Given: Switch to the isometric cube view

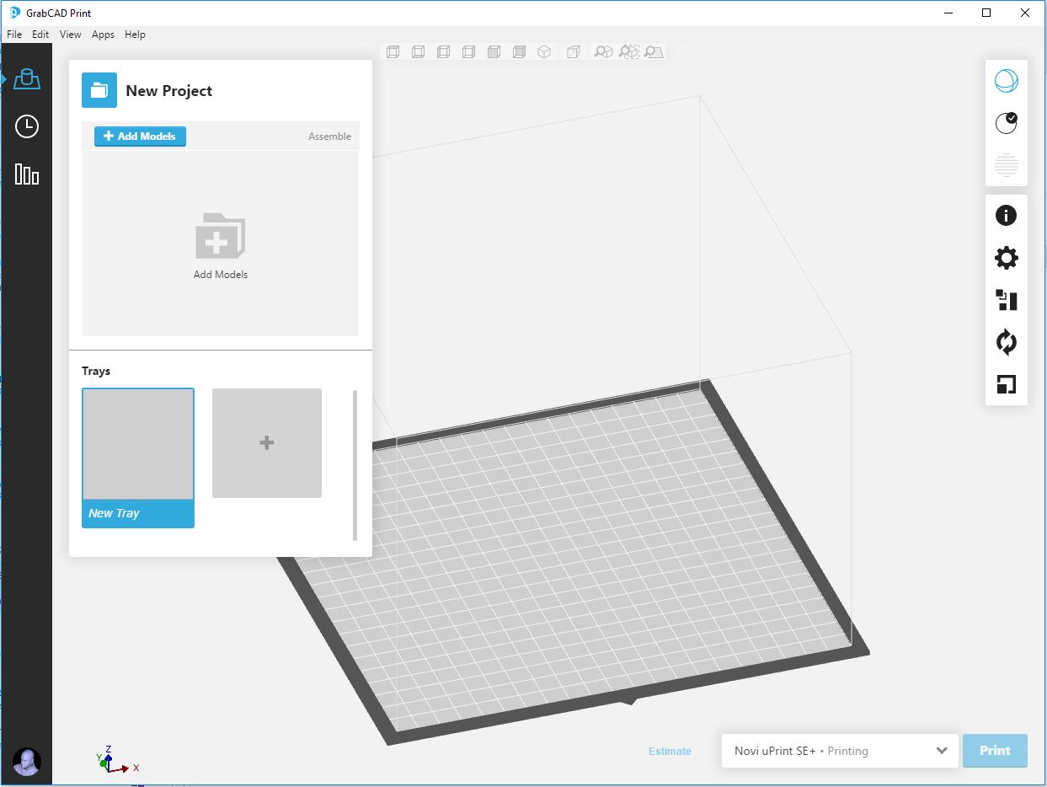Looking at the screenshot, I should pyautogui.click(x=544, y=52).
